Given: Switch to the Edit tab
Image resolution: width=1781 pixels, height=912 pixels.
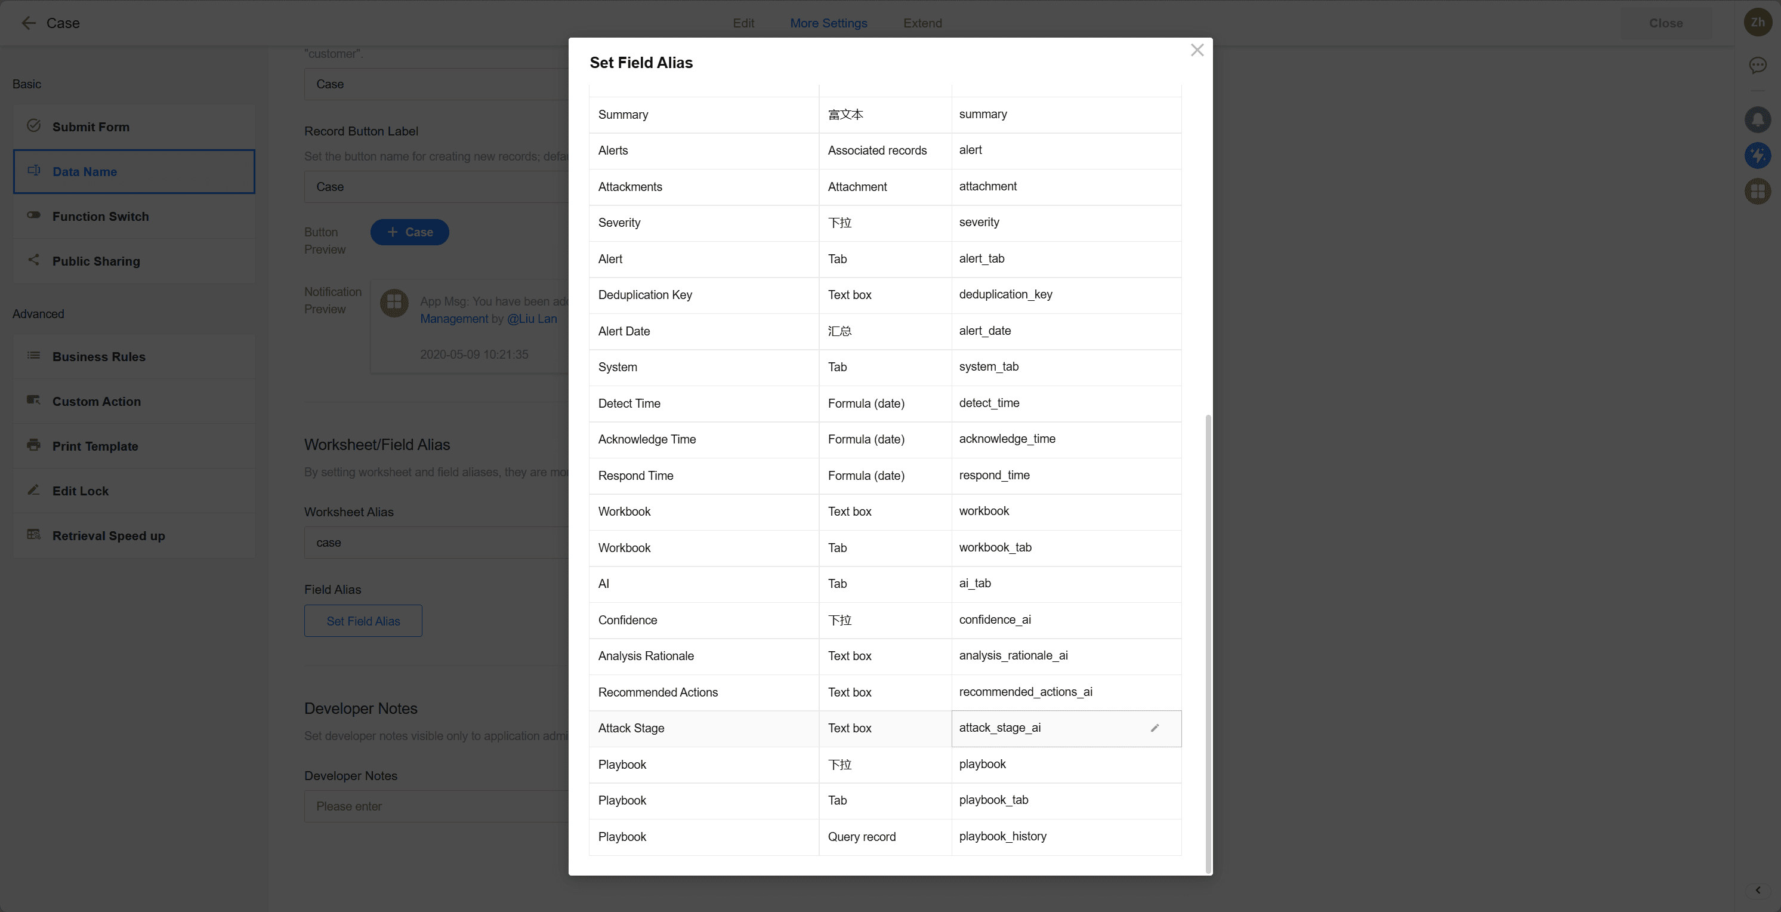Looking at the screenshot, I should [x=743, y=23].
